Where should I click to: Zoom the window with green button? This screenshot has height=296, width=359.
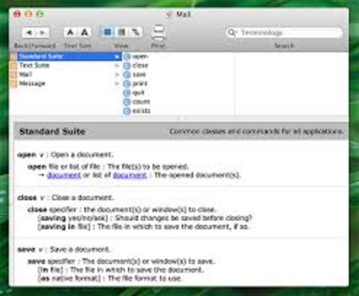click(x=40, y=14)
